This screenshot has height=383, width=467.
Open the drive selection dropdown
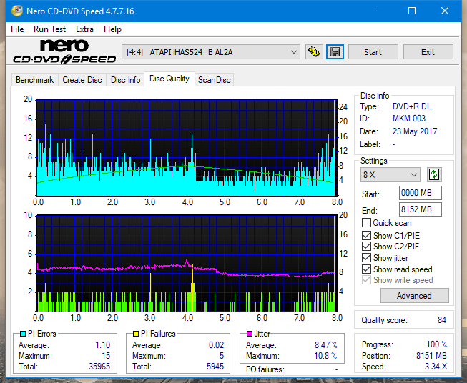(x=210, y=52)
